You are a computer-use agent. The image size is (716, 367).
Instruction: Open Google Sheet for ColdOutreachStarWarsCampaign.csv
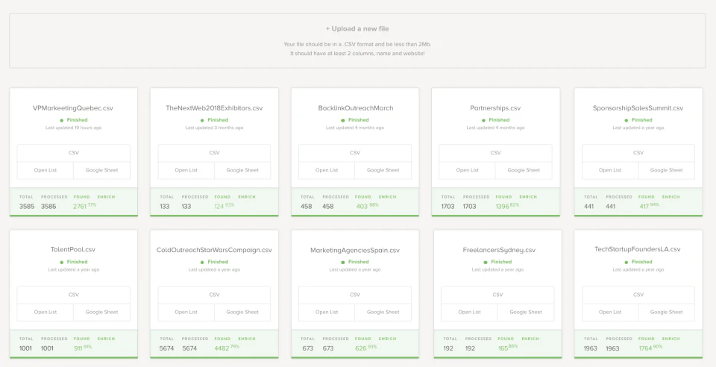[242, 312]
